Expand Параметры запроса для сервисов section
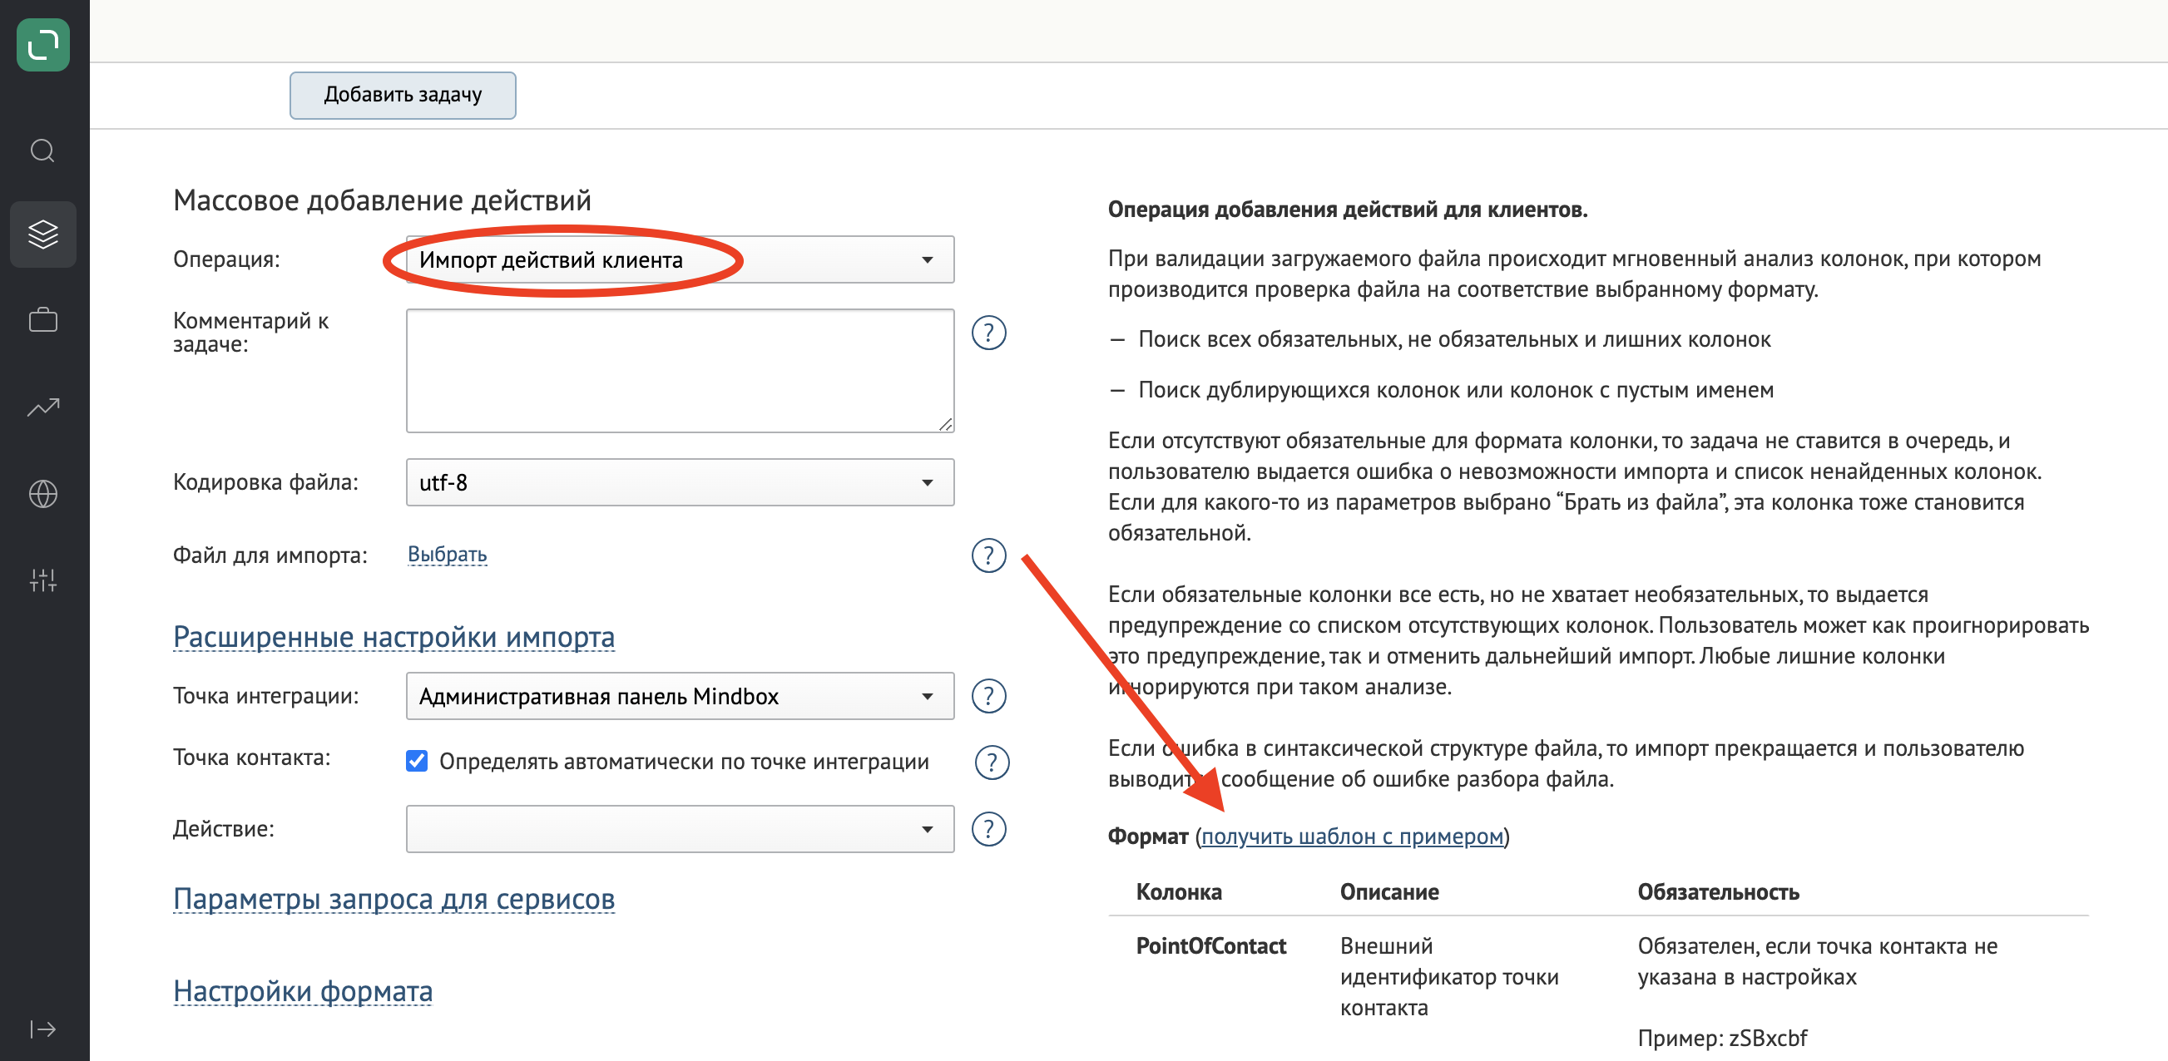Screen dimensions: 2168x1061 394,900
